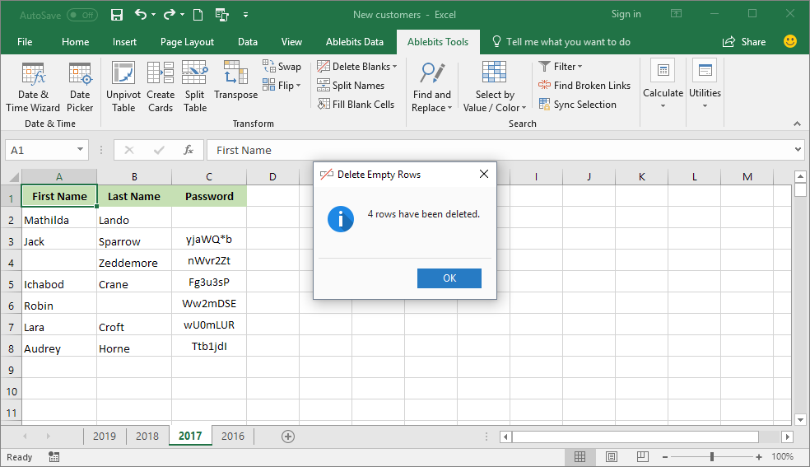The width and height of the screenshot is (810, 467).
Task: Run Fill Blank Cells tool
Action: tap(356, 105)
